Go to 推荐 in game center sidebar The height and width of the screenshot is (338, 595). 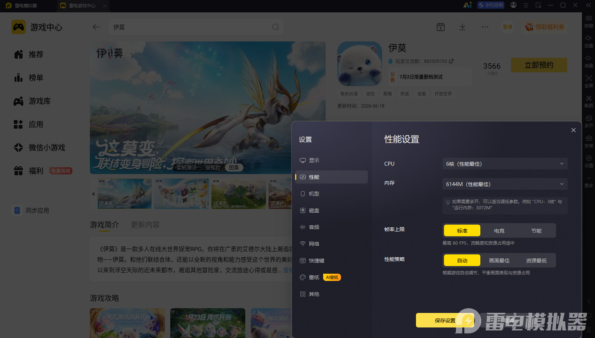pos(29,55)
